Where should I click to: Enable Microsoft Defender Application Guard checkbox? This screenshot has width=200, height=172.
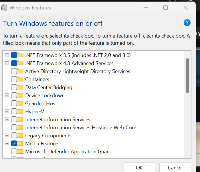(14, 152)
